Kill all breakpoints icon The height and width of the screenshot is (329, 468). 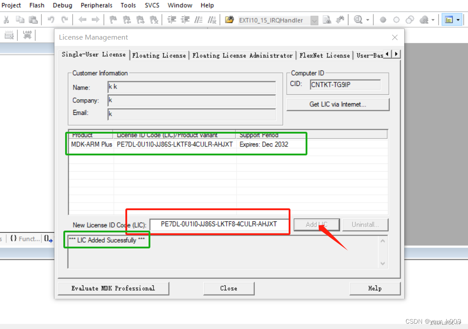[424, 20]
